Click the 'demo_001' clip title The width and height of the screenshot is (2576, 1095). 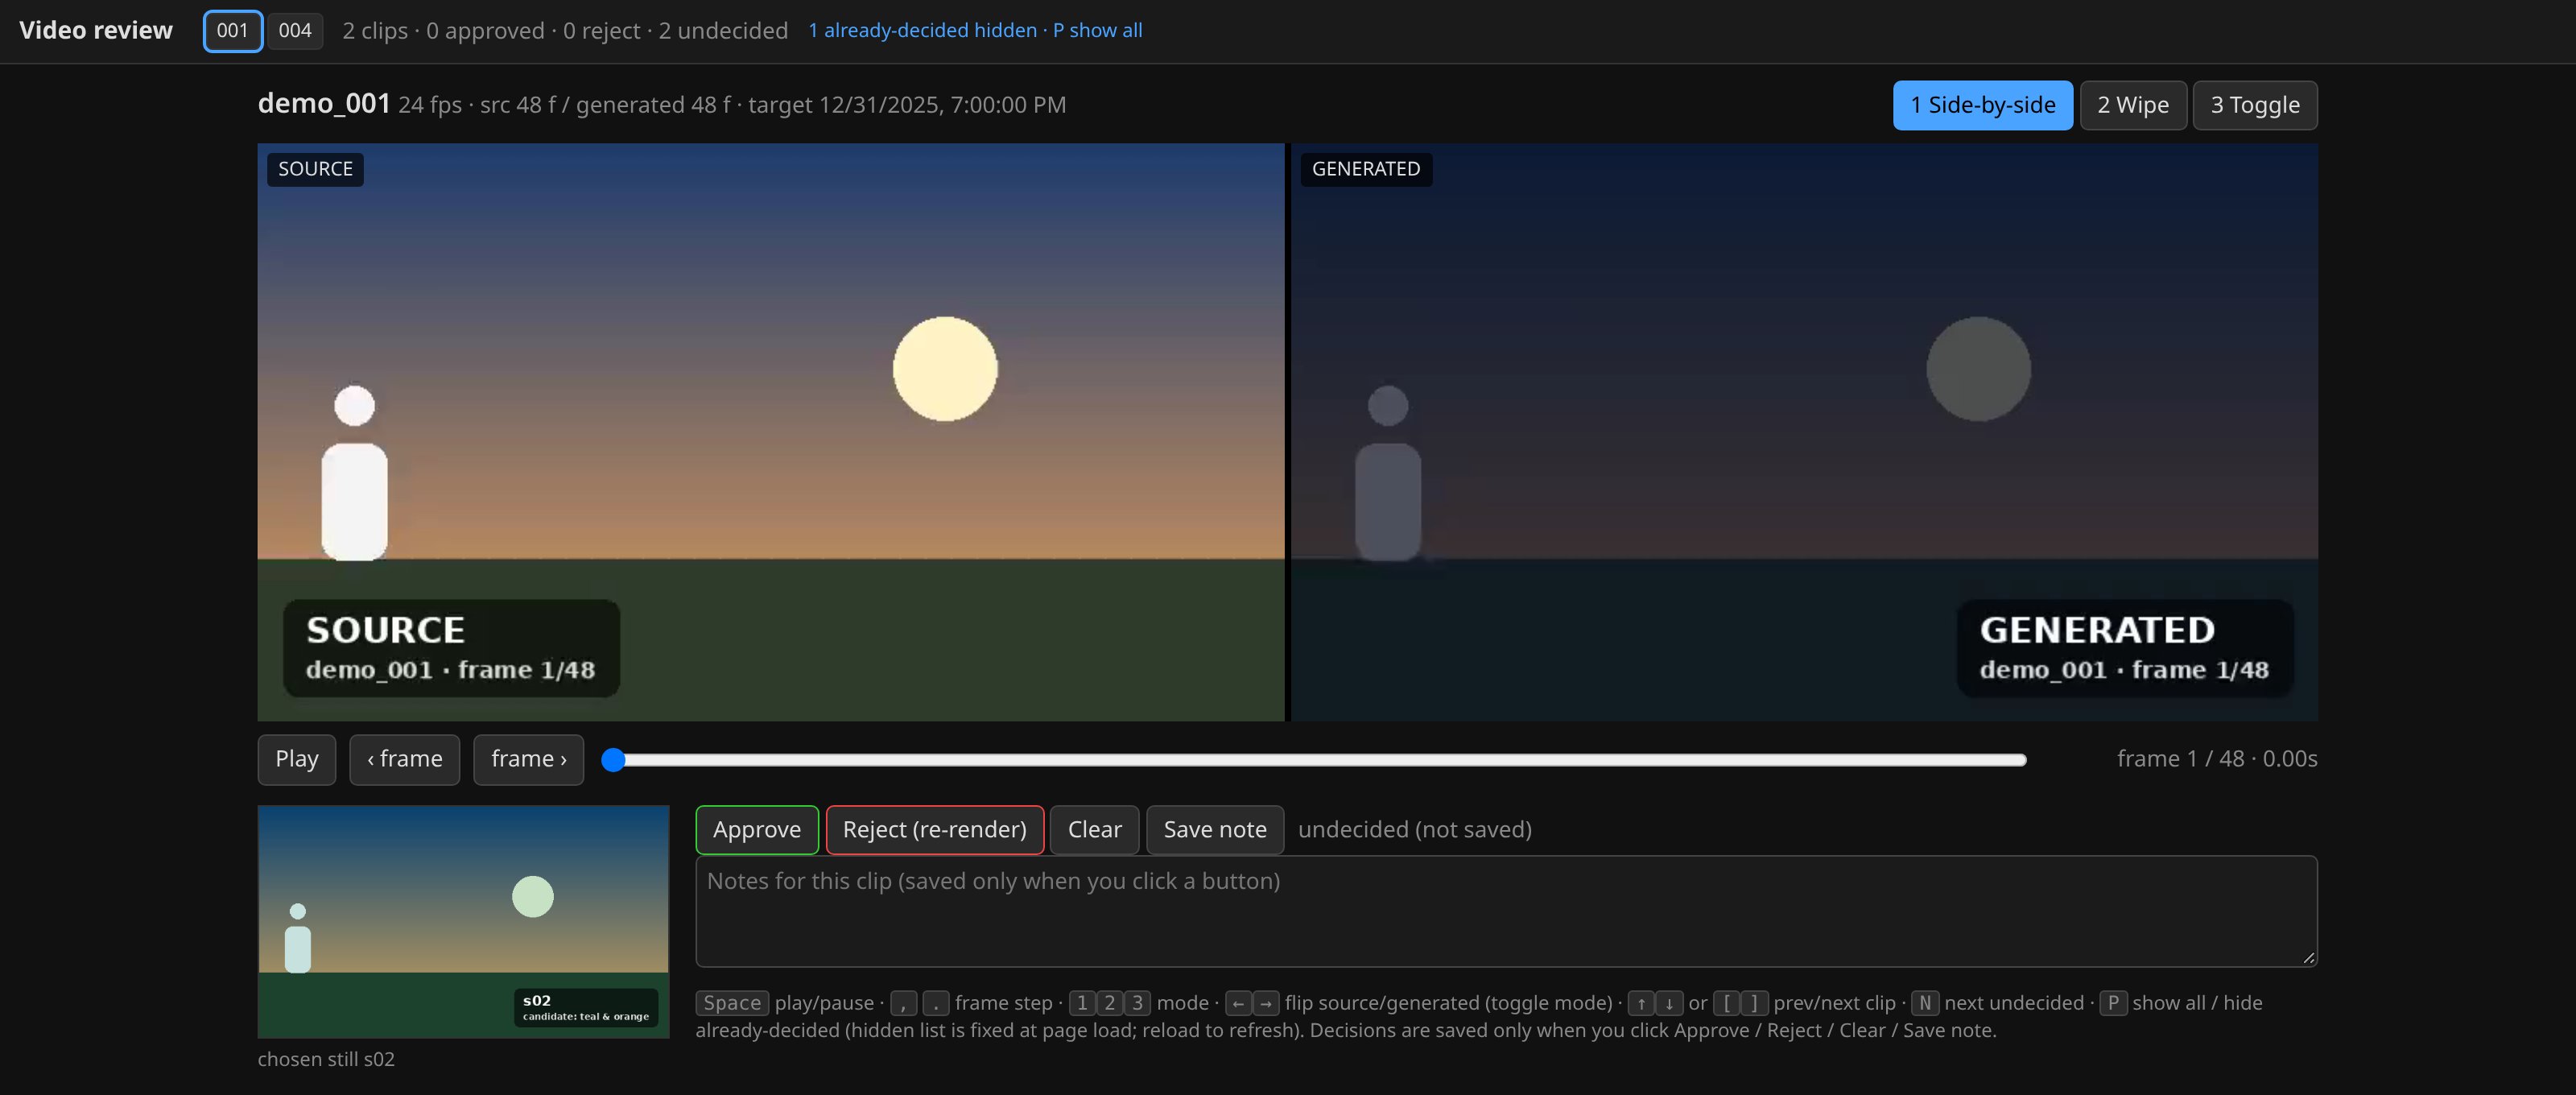point(324,103)
